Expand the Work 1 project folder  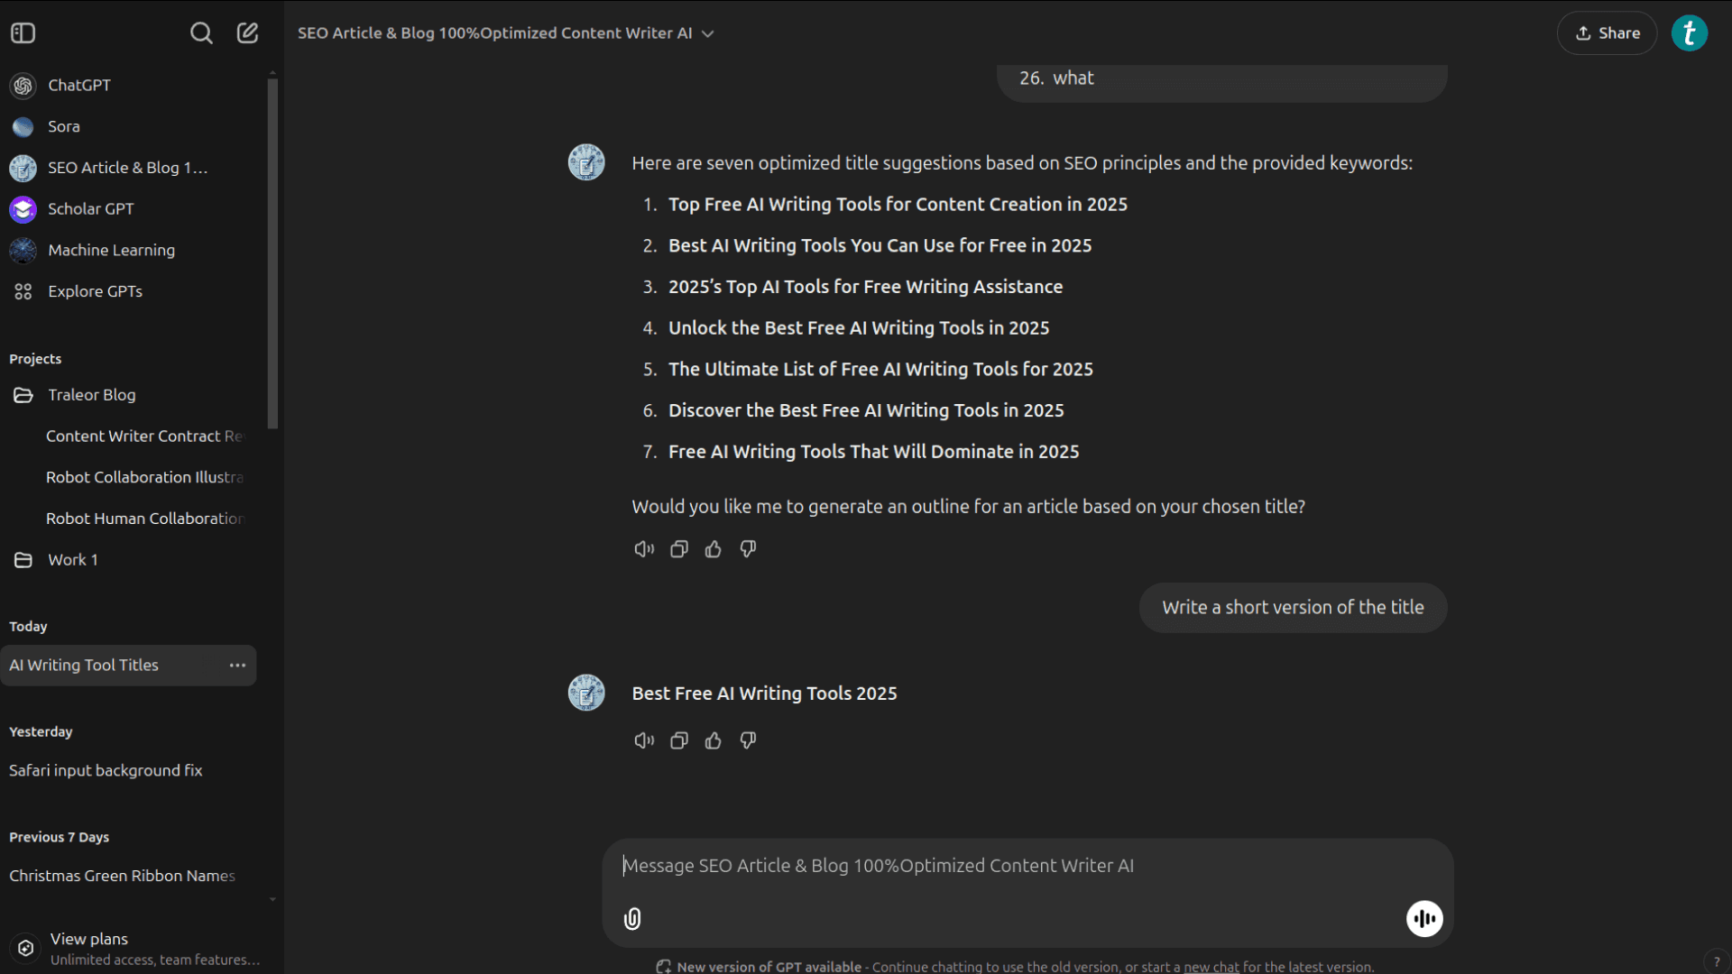point(72,559)
